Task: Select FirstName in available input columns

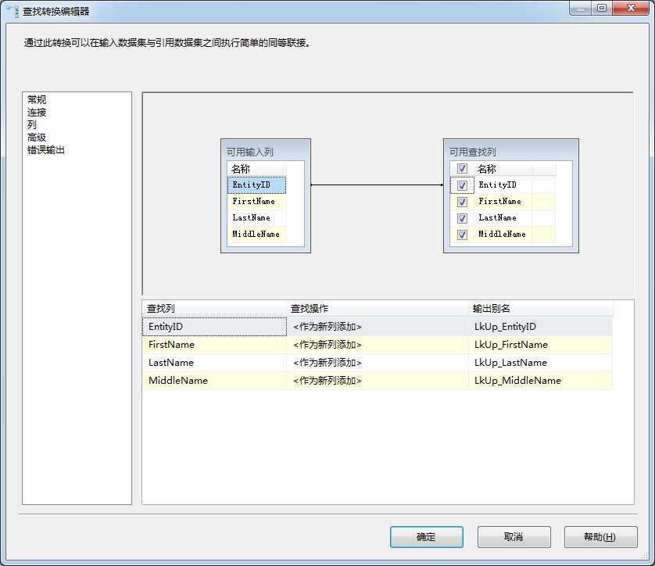Action: pos(257,202)
